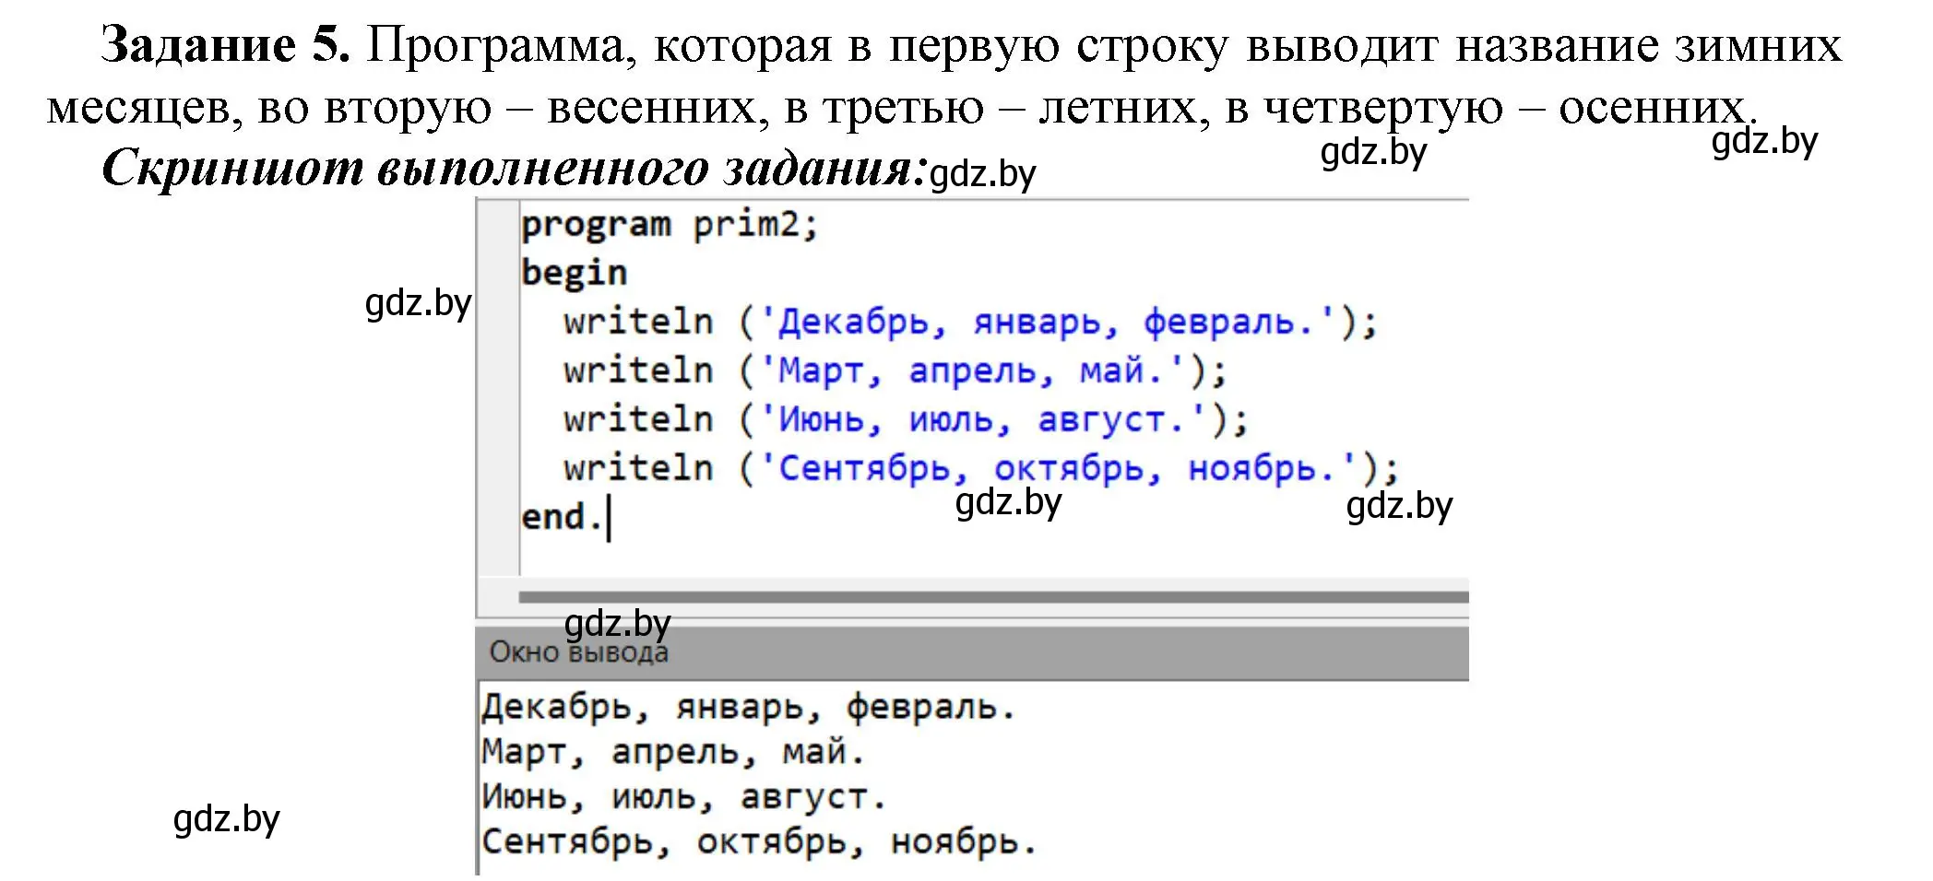The height and width of the screenshot is (881, 1933).
Task: Select output line 'Декабрь, январь, февраль.'
Action: (x=748, y=708)
